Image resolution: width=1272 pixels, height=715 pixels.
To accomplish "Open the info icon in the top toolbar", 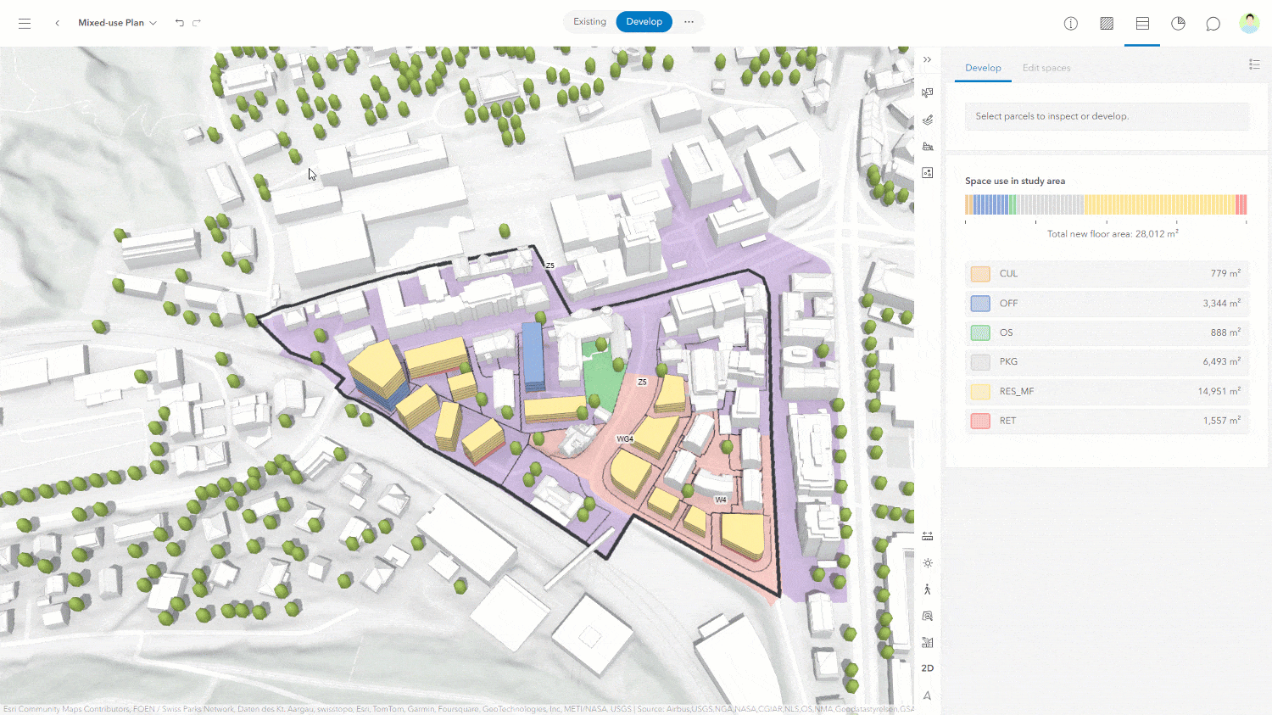I will [1070, 23].
